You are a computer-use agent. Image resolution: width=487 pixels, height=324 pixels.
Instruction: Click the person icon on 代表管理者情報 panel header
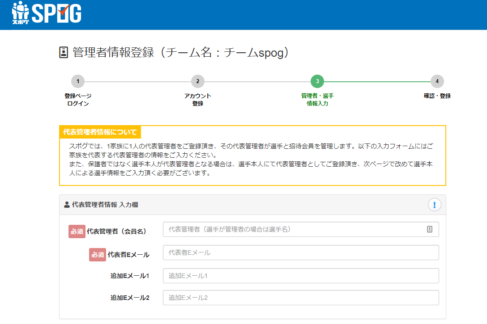click(x=66, y=204)
